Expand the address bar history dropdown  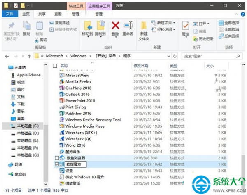[x=169, y=56]
